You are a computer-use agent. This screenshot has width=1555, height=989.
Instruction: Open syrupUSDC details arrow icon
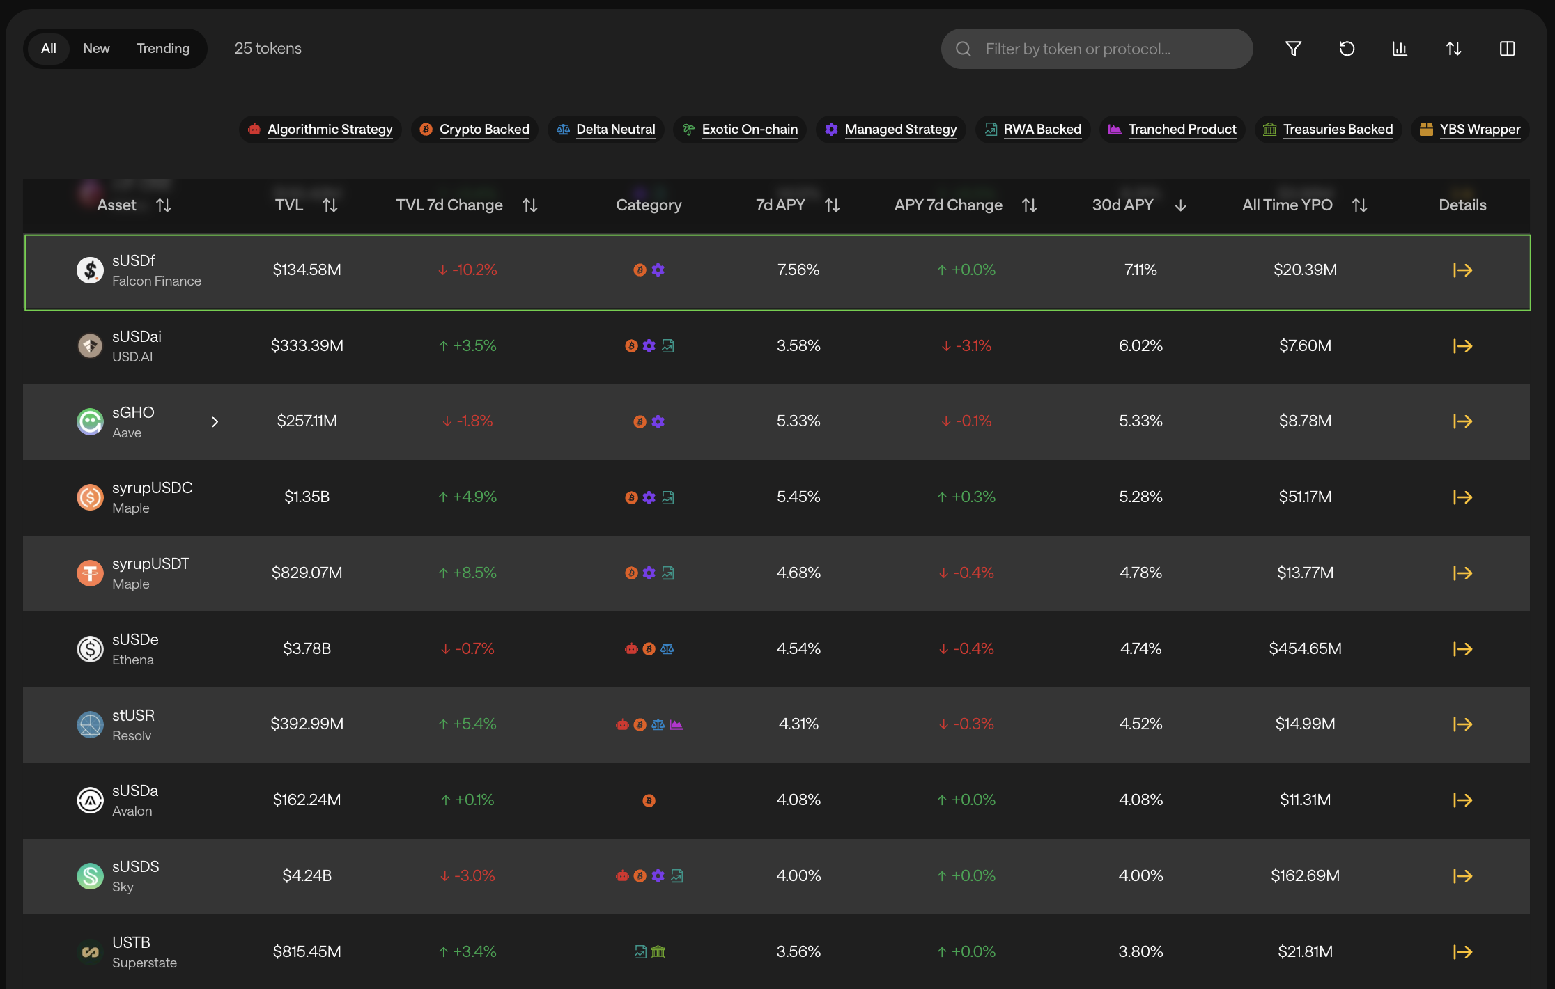1462,497
